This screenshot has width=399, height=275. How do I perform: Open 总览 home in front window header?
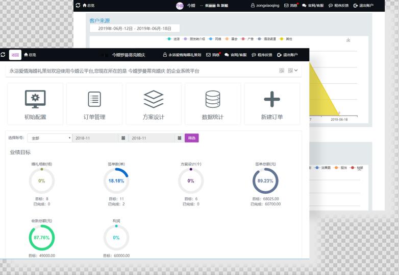point(30,55)
